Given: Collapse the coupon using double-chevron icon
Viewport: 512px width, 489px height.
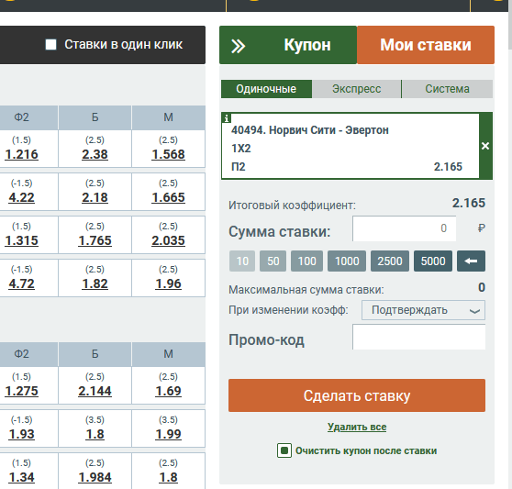Looking at the screenshot, I should pyautogui.click(x=238, y=46).
